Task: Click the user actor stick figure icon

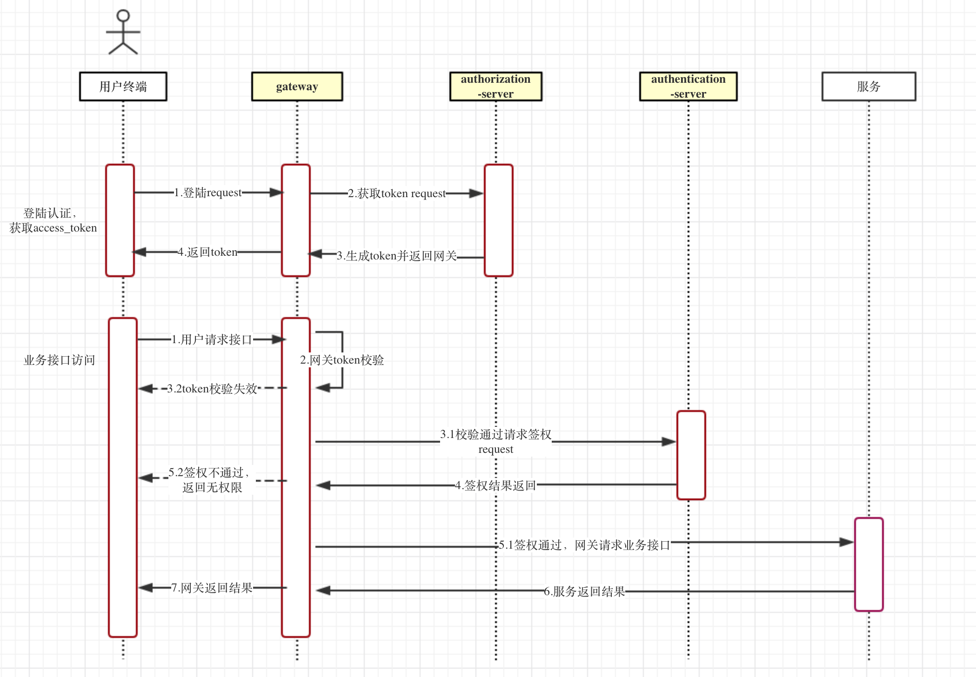Action: pos(123,33)
